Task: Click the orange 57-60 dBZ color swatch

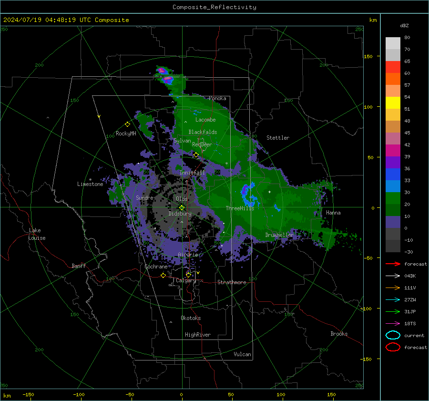Action: tap(393, 79)
